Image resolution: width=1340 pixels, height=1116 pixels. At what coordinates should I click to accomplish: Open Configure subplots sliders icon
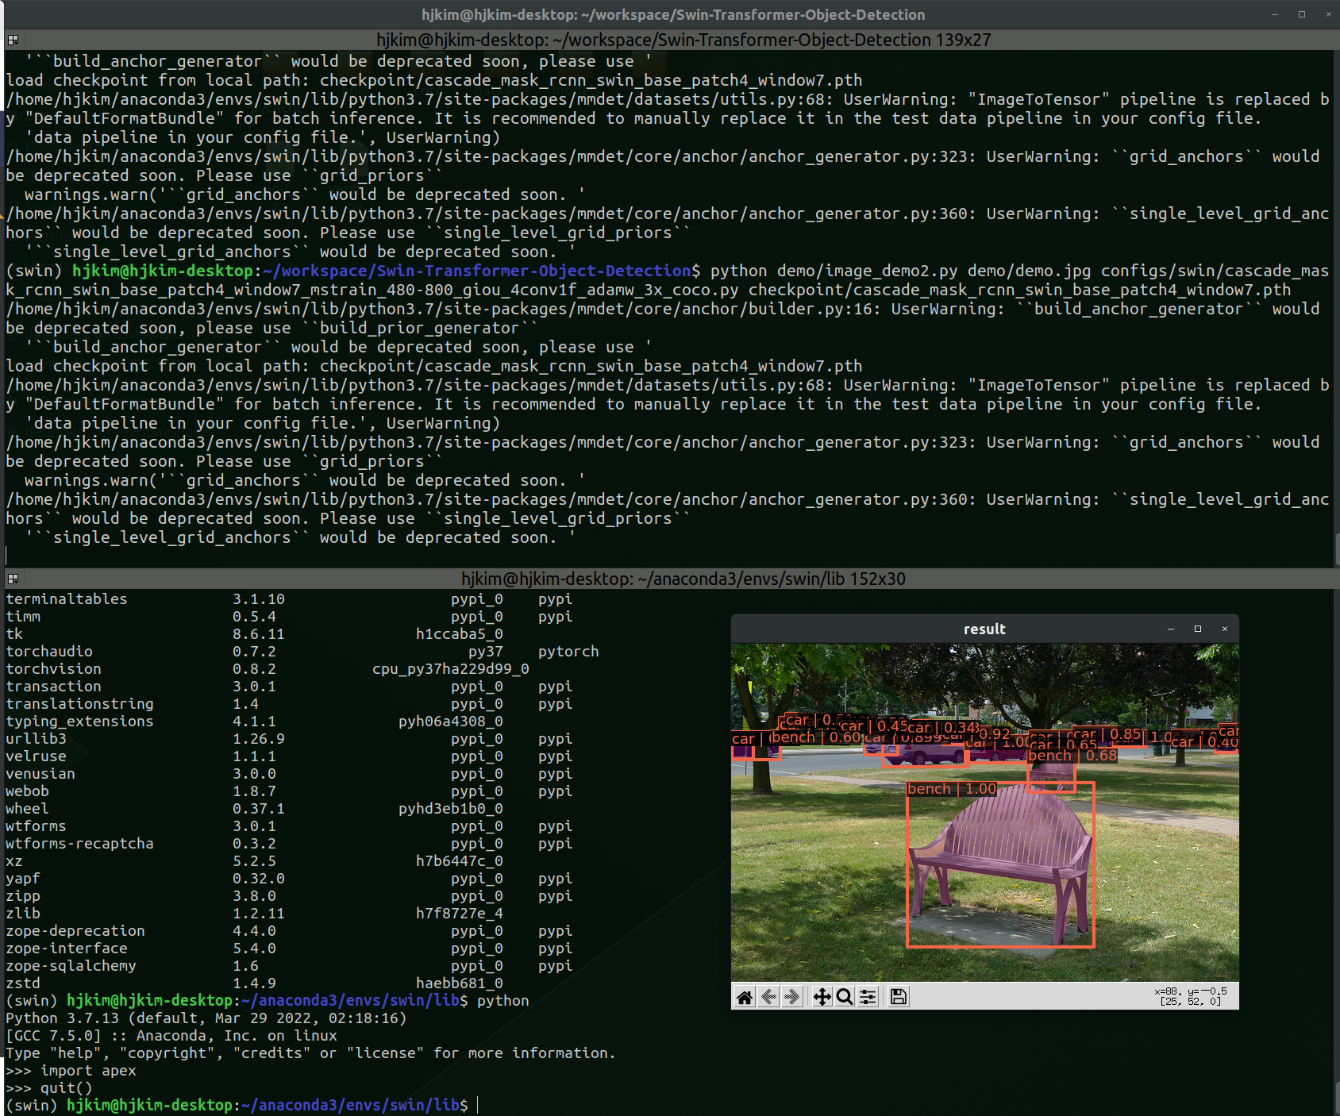coord(868,997)
